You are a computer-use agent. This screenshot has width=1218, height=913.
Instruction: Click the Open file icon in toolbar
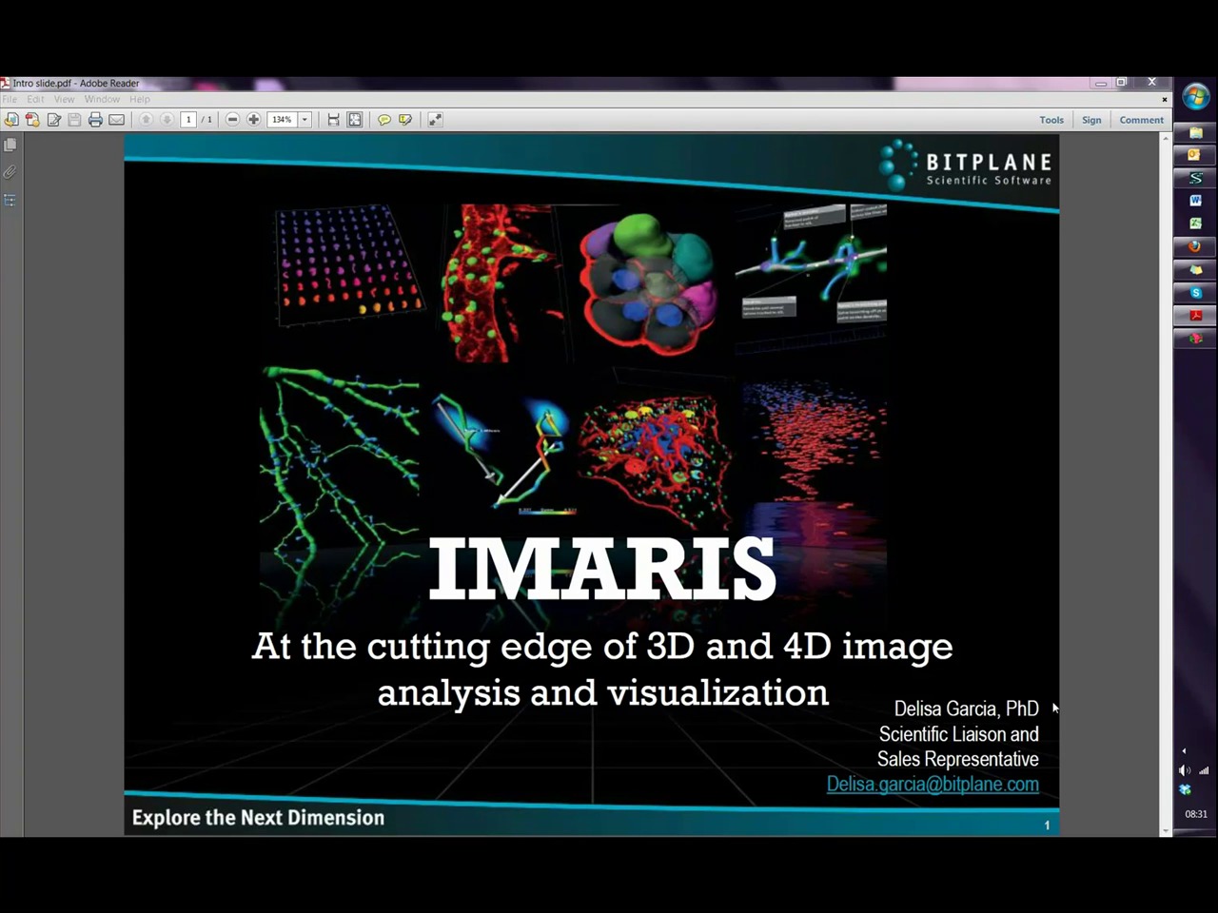tap(11, 120)
